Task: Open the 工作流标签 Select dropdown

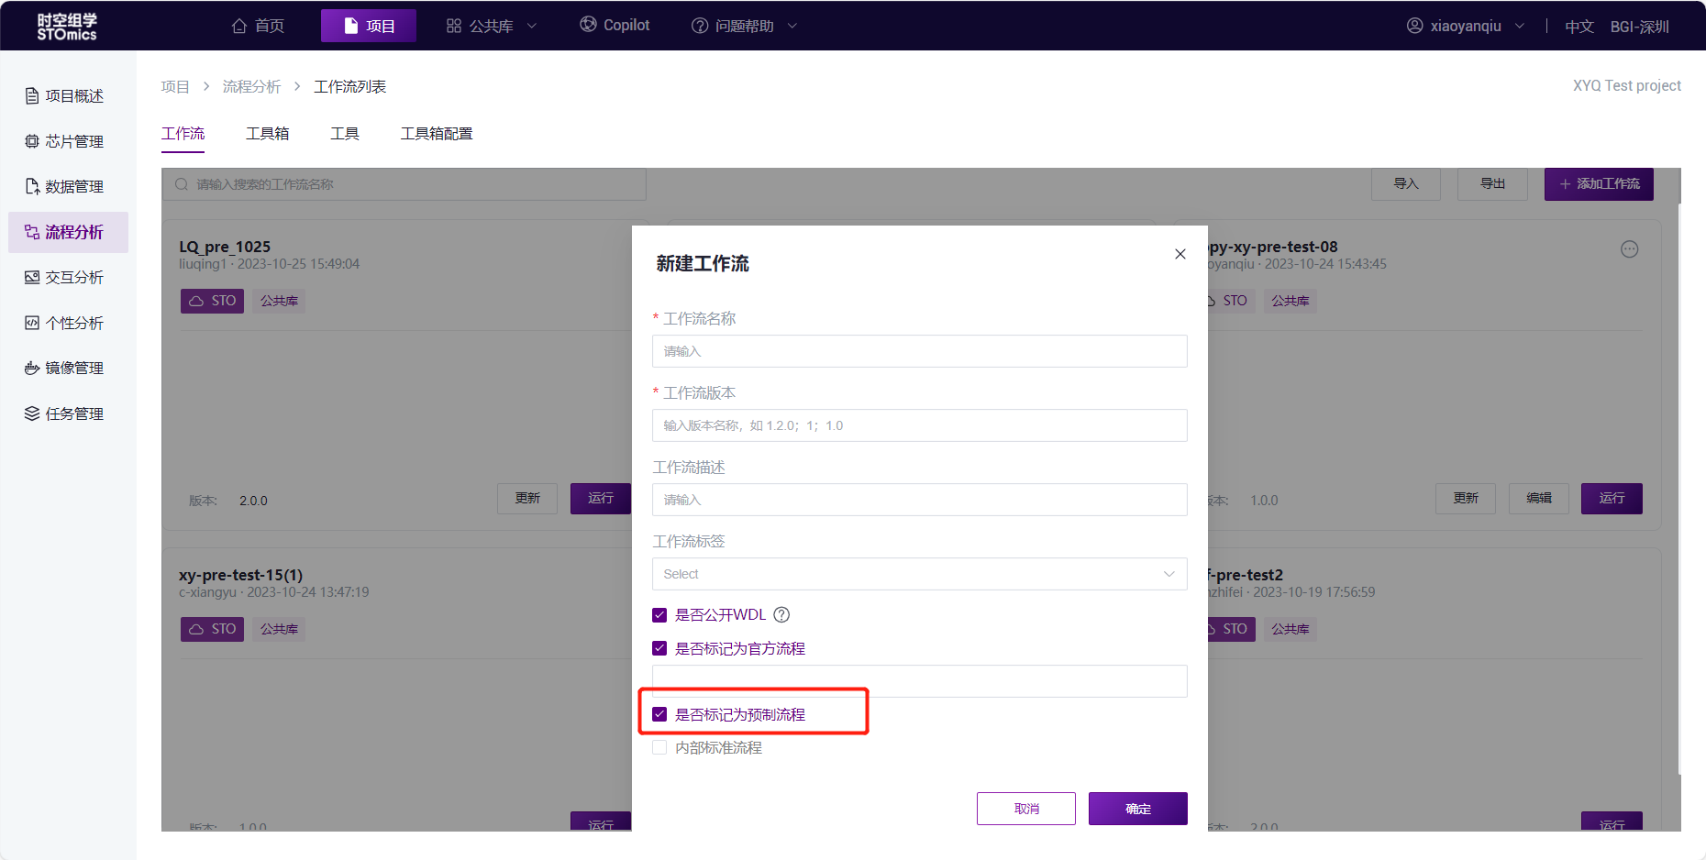Action: coord(920,574)
